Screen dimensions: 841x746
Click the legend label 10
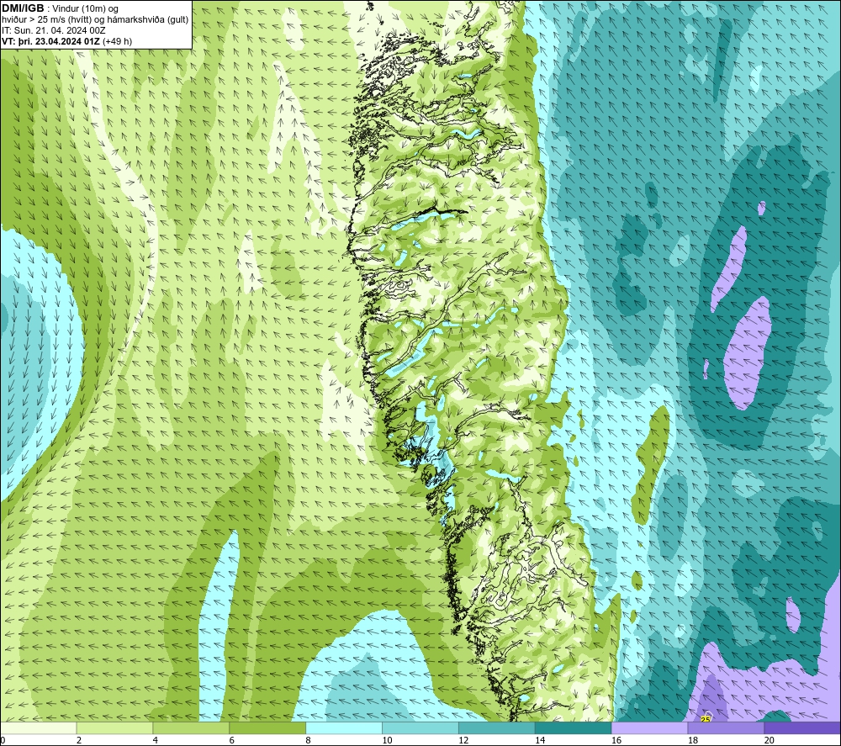(x=387, y=740)
